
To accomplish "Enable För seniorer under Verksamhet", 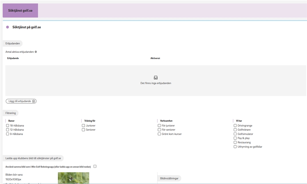I will (159, 130).
